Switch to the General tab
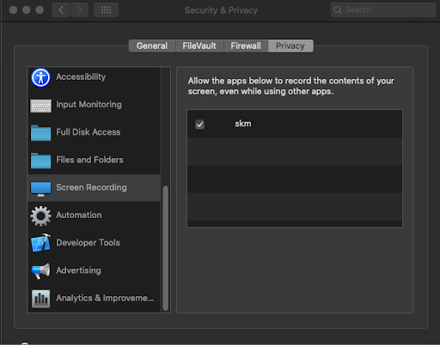The height and width of the screenshot is (345, 440). (152, 45)
